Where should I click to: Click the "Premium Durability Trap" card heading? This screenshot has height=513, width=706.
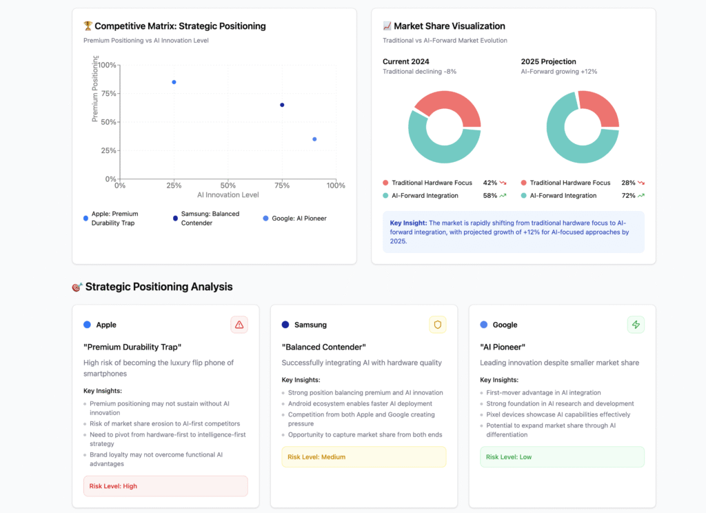tap(132, 348)
